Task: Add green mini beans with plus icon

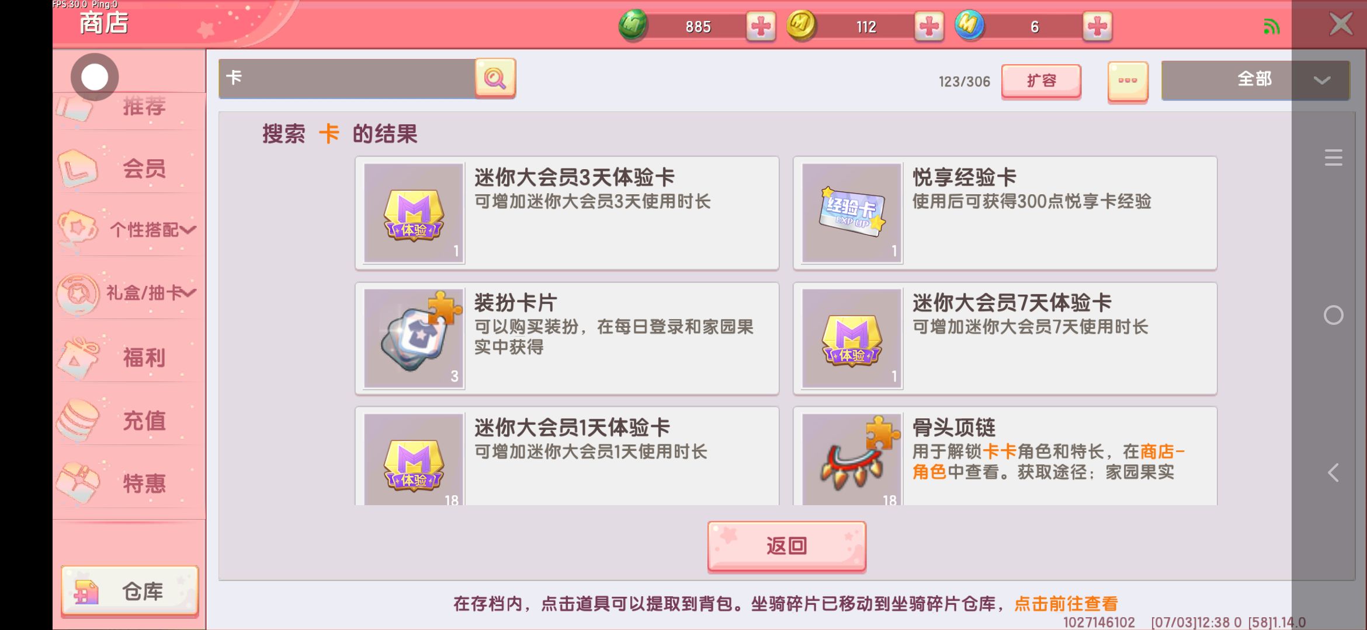Action: coord(761,26)
